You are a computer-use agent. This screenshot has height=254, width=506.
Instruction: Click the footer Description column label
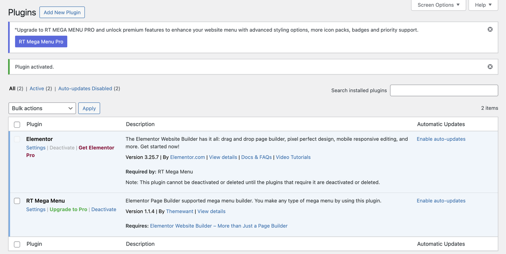click(140, 244)
